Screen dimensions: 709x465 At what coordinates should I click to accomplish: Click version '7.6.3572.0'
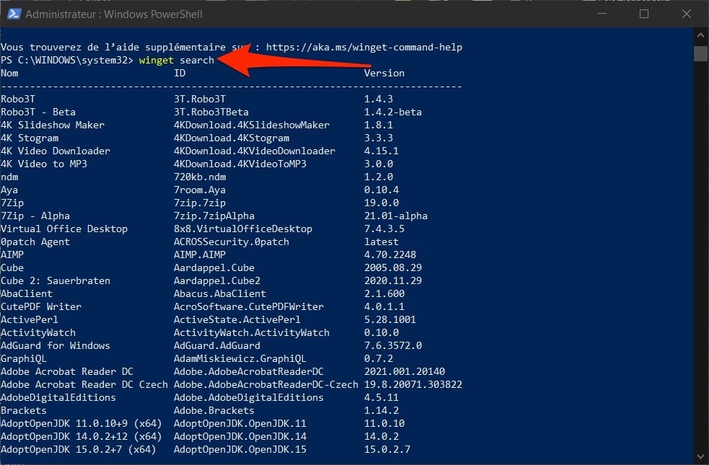pos(393,346)
